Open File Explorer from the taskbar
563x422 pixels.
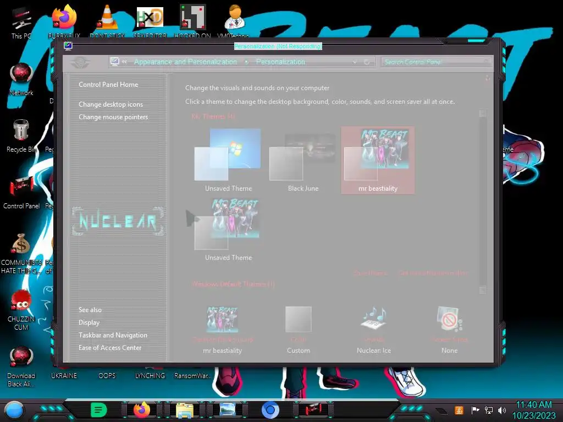click(x=185, y=410)
